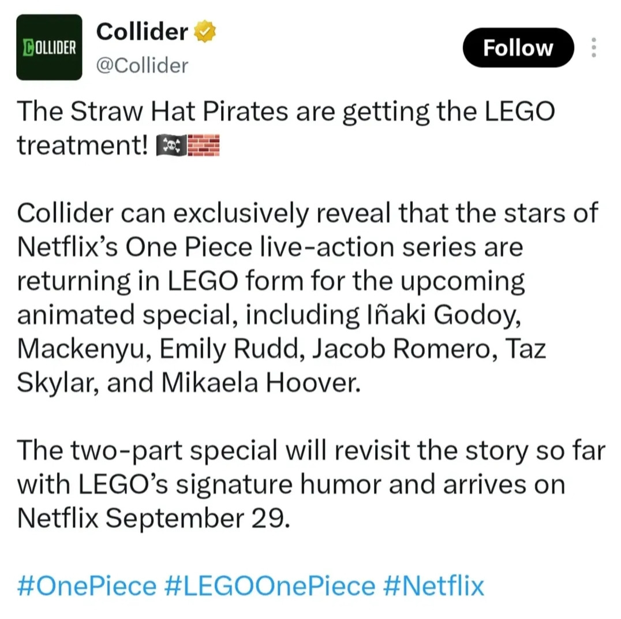This screenshot has height=619, width=621.
Task: Follow the Collider account
Action: point(518,47)
